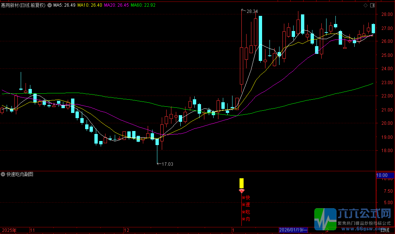Screen dimensions: 395x234
Task: Click the ※快 signal text in sub-chart
Action: (246, 197)
